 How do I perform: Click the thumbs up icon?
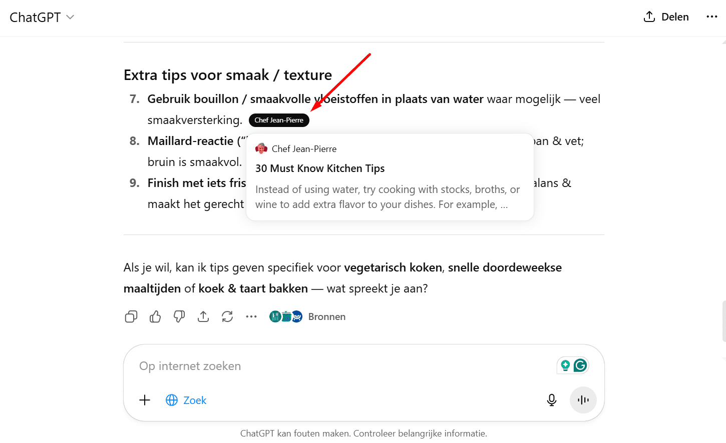pyautogui.click(x=155, y=316)
